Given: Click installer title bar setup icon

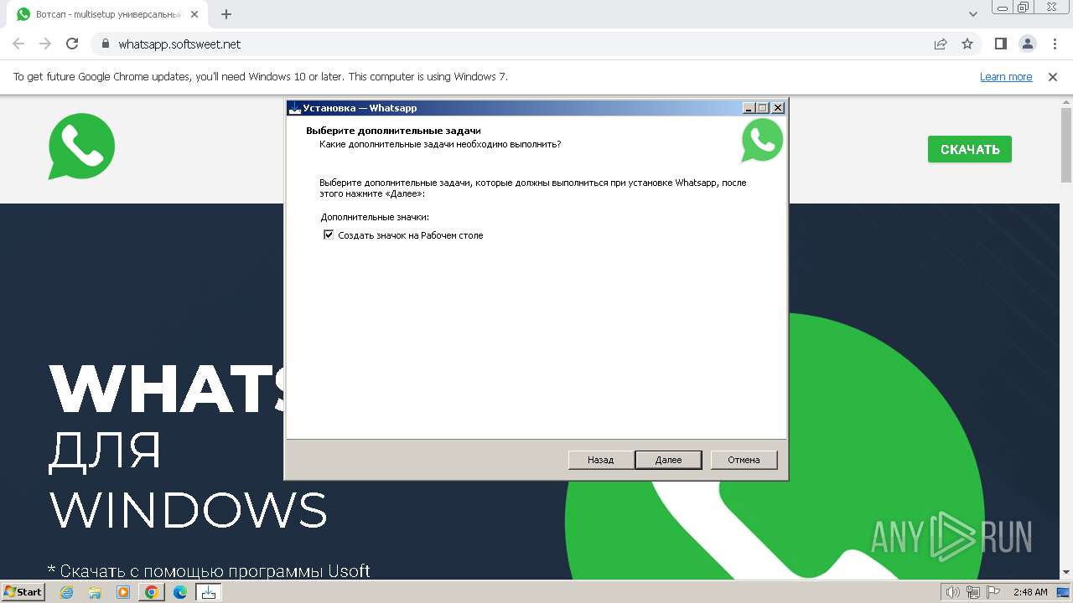Looking at the screenshot, I should click(x=294, y=107).
